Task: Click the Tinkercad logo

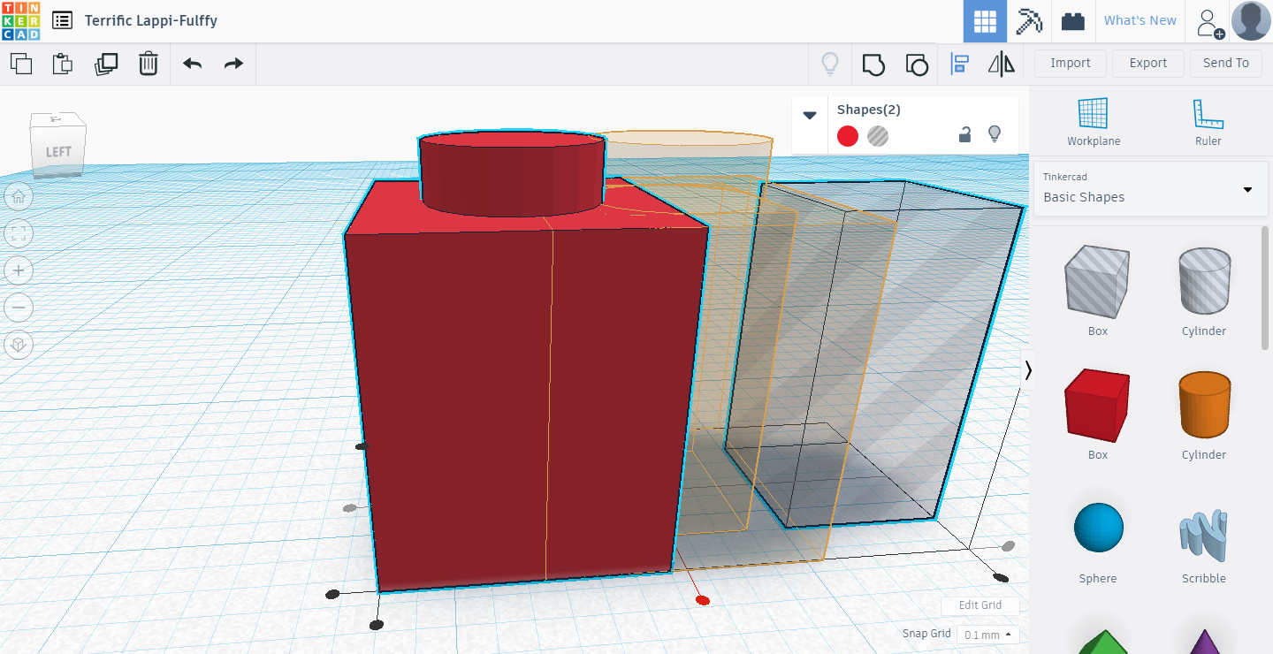Action: [x=20, y=20]
